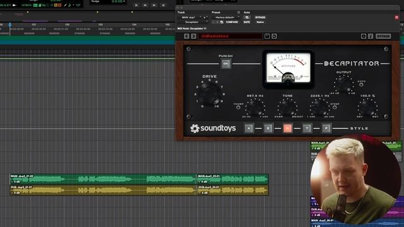Click the second transport rewind button

click(145, 5)
